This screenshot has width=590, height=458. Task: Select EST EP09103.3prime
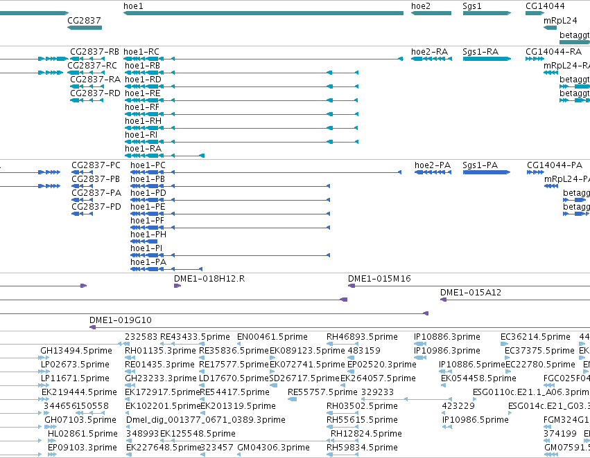pyautogui.click(x=83, y=448)
